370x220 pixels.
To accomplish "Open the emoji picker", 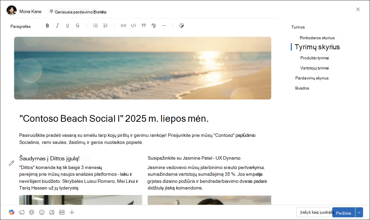I will [x=42, y=212].
